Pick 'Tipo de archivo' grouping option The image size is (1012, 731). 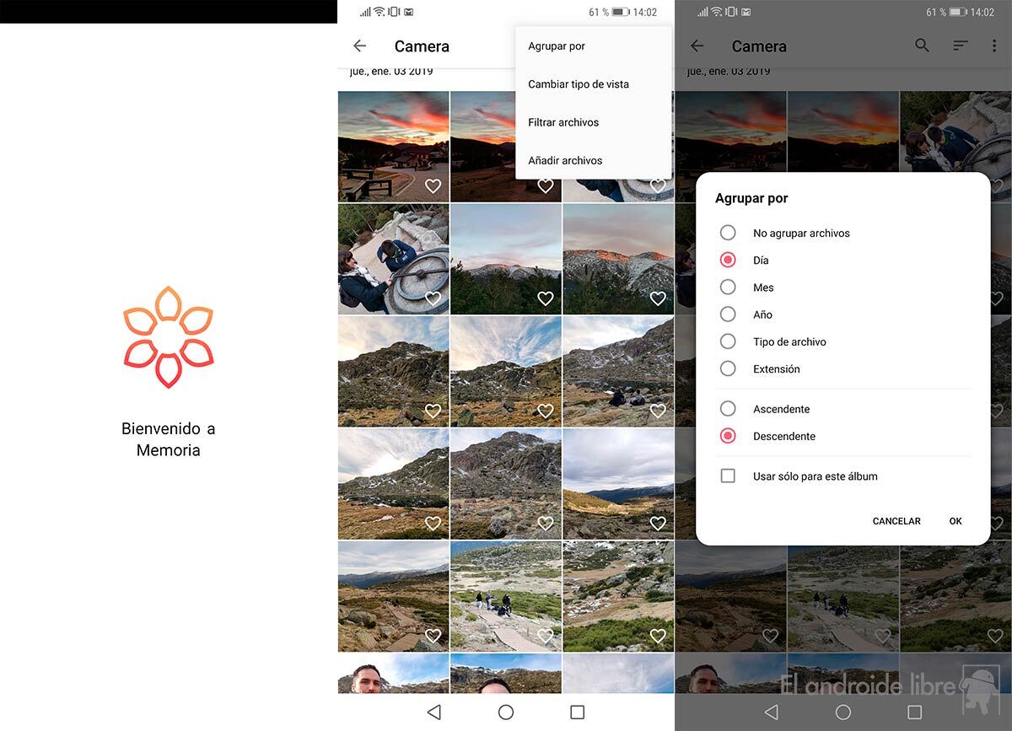pyautogui.click(x=728, y=341)
